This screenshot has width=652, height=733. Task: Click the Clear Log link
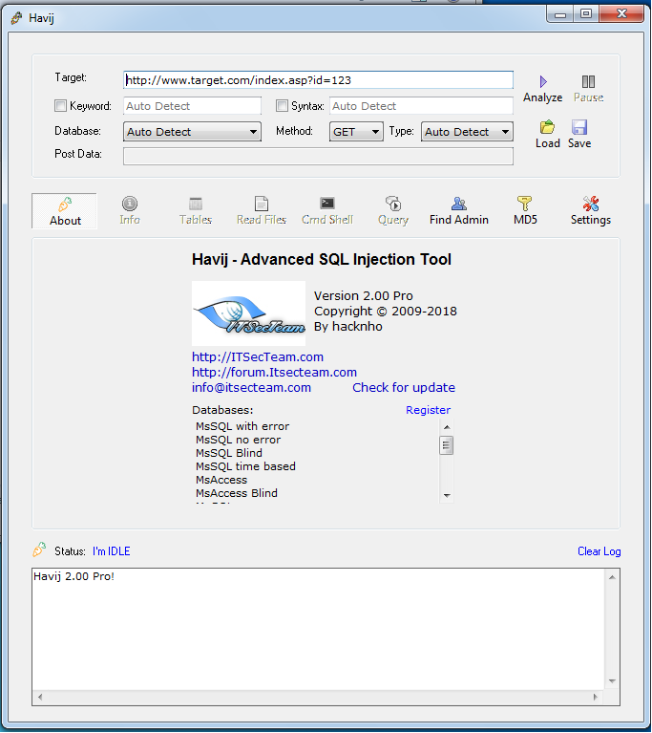(599, 551)
